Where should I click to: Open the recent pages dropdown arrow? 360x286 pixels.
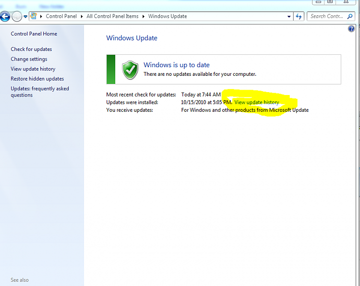tap(25, 16)
